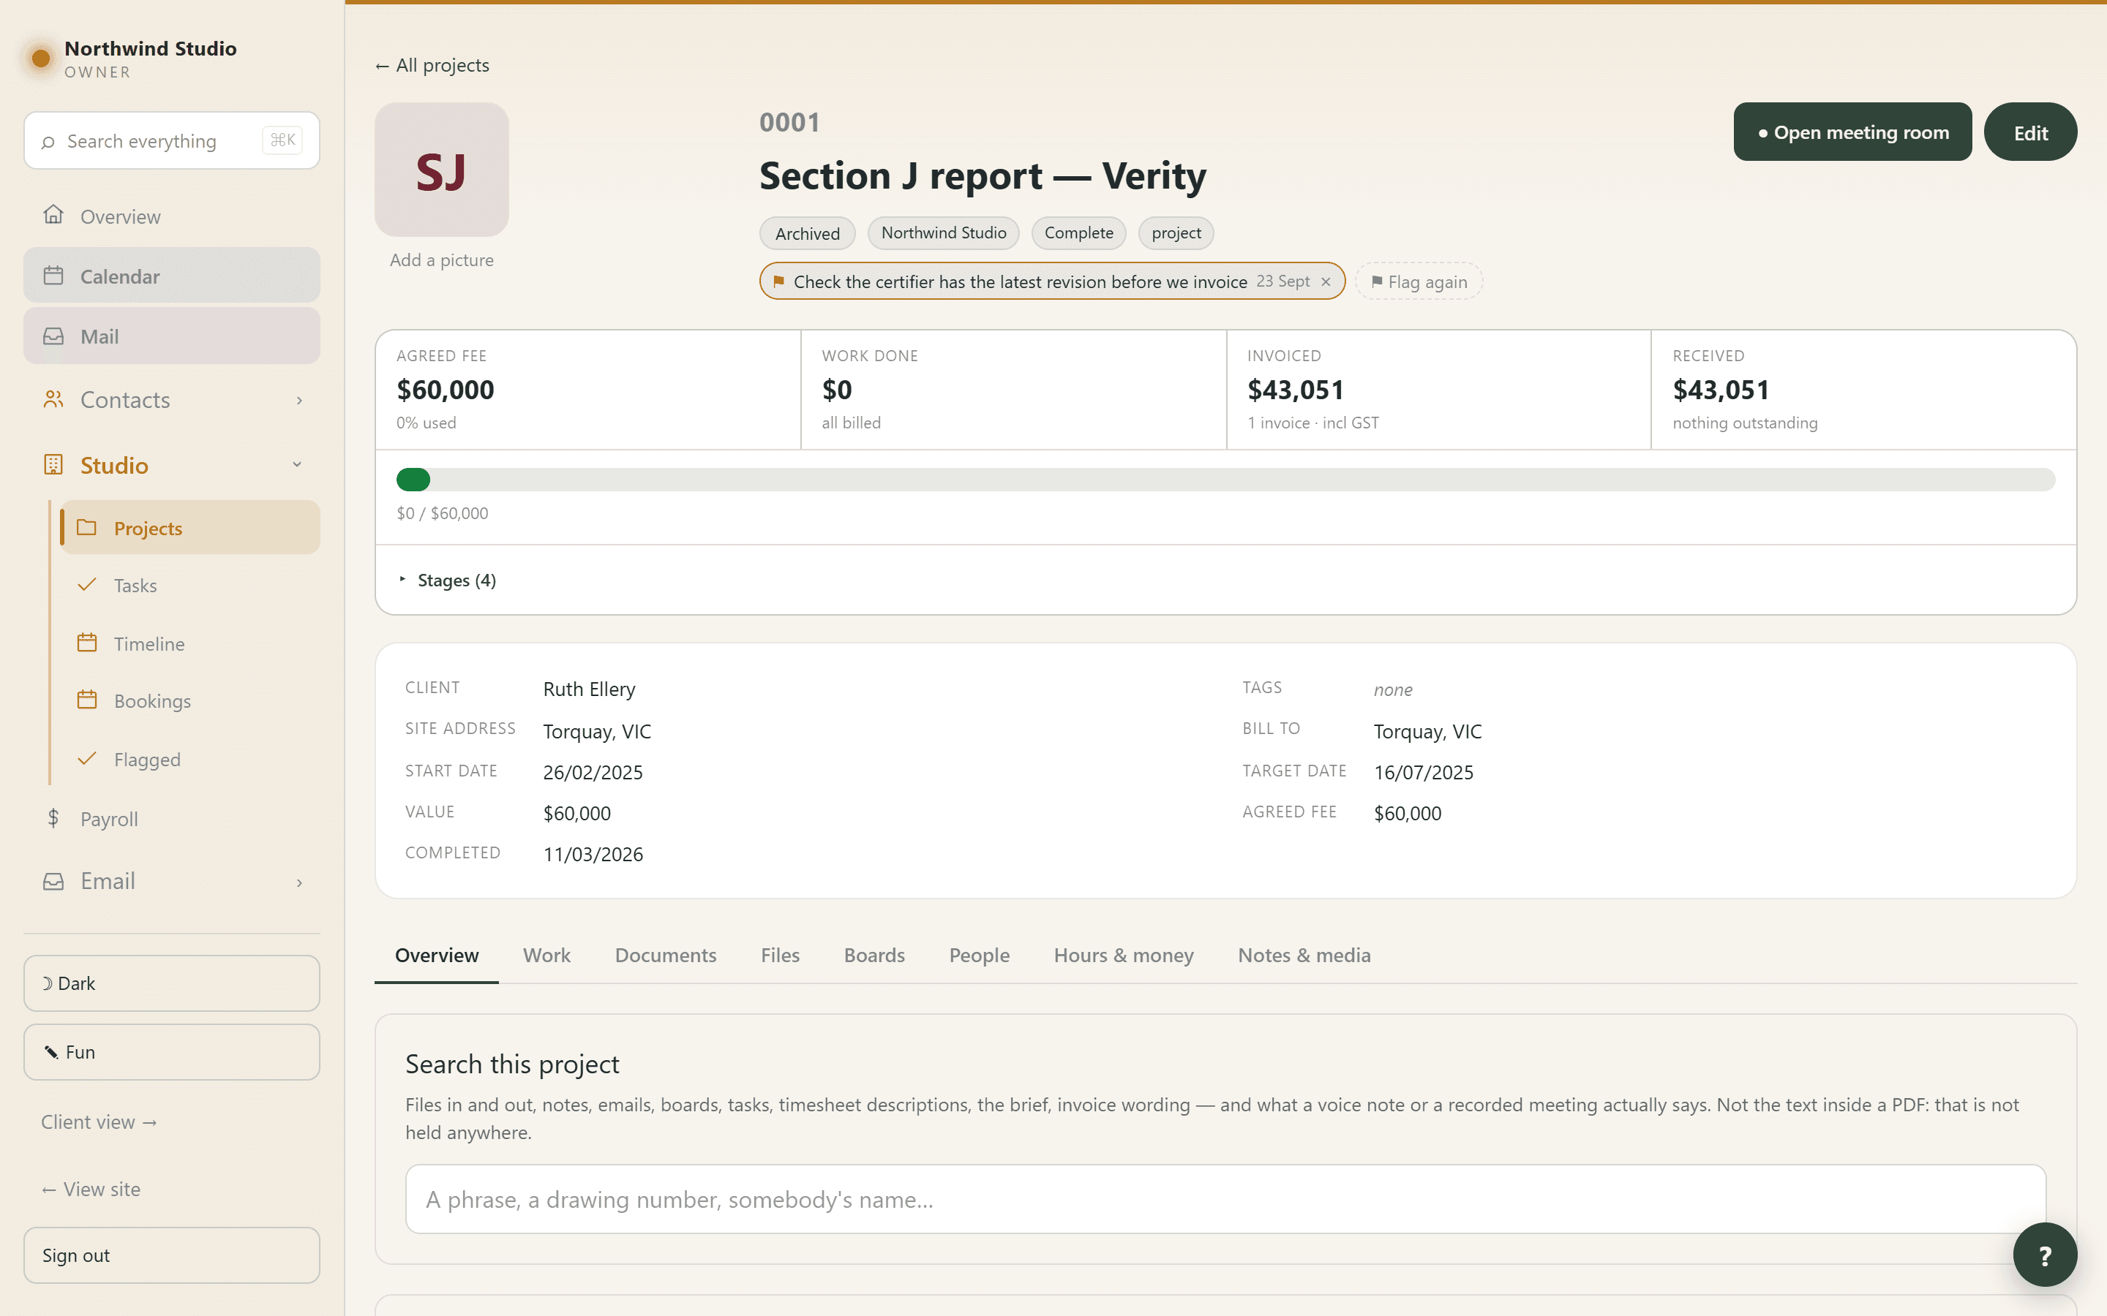Viewport: 2107px width, 1316px height.
Task: Click the Projects folder icon
Action: (86, 527)
